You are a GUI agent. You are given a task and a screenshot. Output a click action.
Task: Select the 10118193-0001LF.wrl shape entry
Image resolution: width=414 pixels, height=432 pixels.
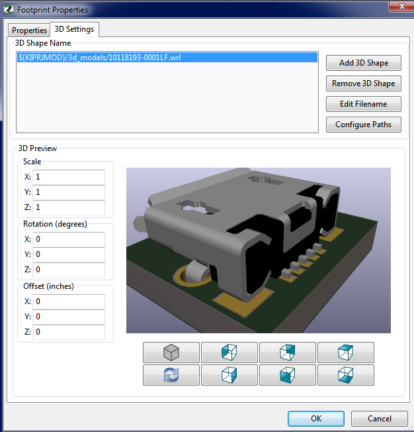[x=167, y=58]
